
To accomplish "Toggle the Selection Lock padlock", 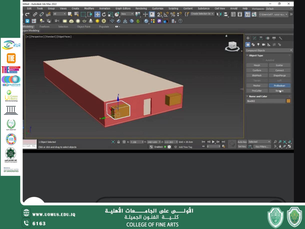I will (119, 142).
